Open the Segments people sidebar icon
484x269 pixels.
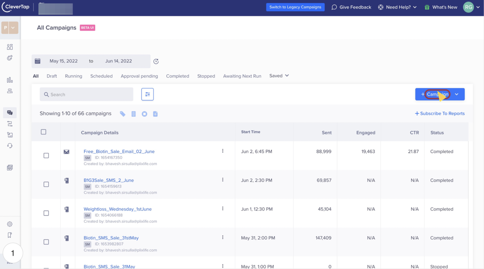click(10, 91)
